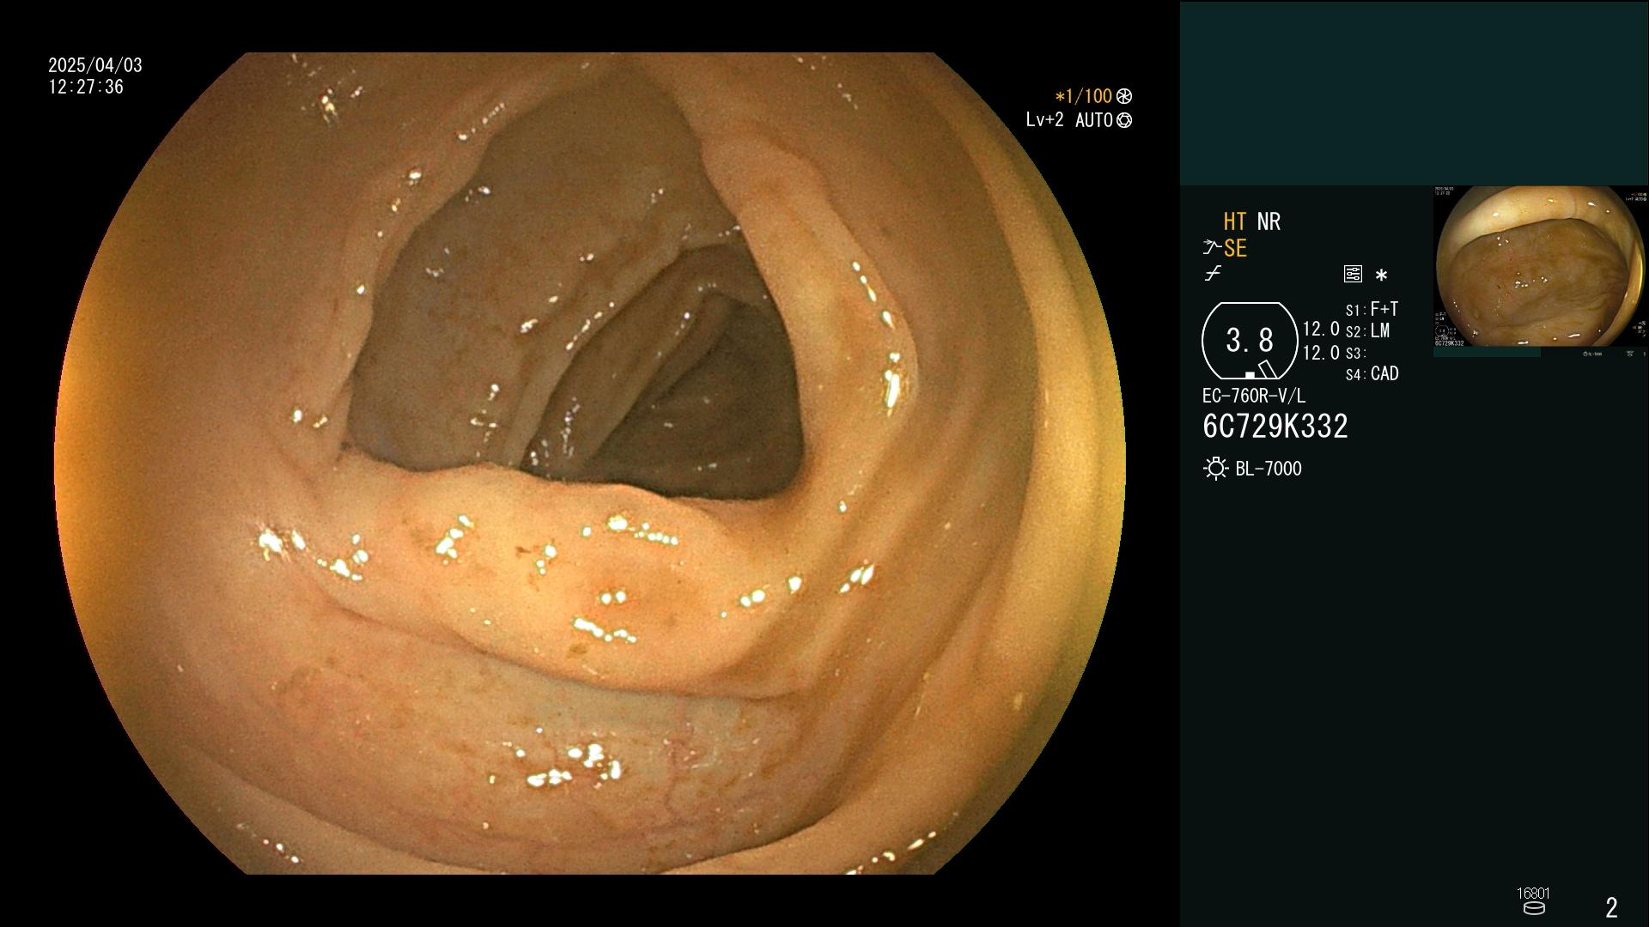Click the image count number 2

[1611, 907]
